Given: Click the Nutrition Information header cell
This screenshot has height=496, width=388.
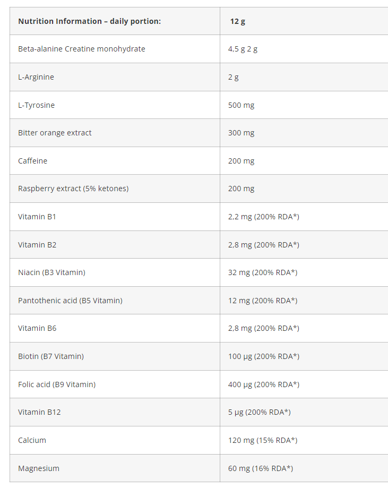Looking at the screenshot, I should coord(89,21).
